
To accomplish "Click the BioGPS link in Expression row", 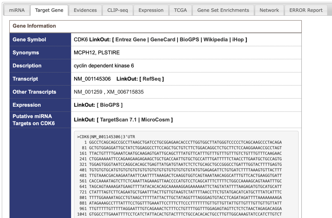I will point(110,105).
